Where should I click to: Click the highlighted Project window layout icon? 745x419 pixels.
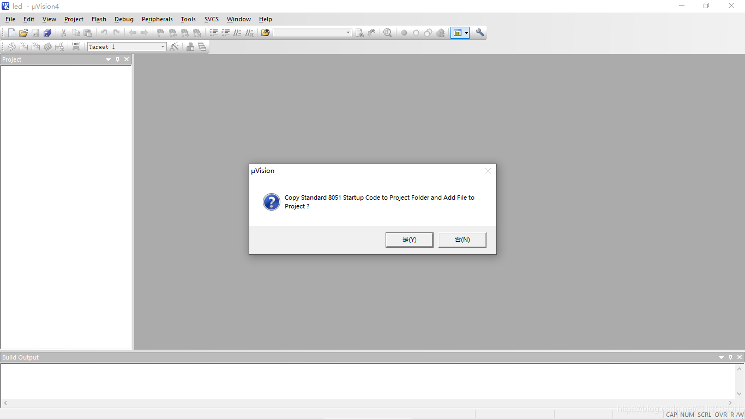[458, 33]
